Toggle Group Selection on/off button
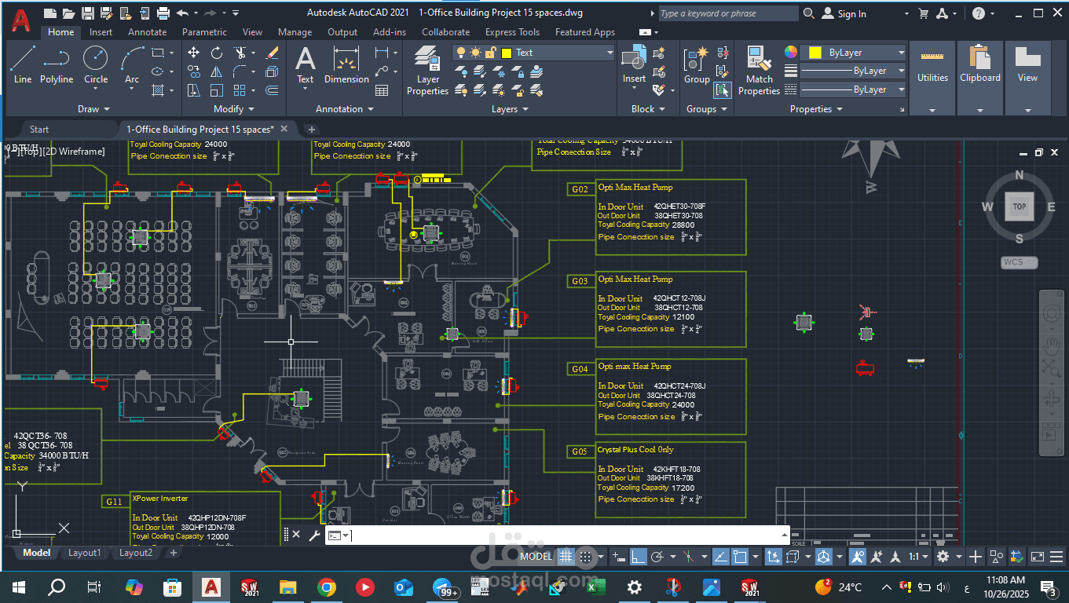Image resolution: width=1069 pixels, height=603 pixels. pos(723,90)
